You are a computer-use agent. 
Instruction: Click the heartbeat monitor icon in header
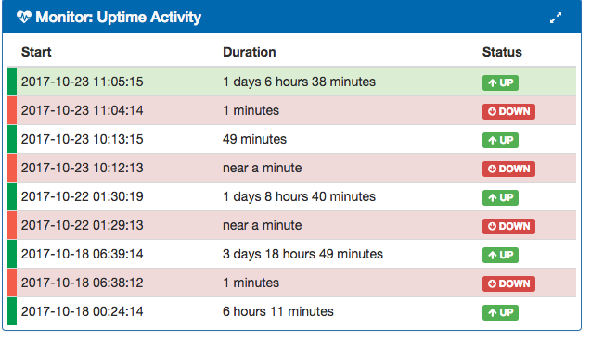click(24, 18)
